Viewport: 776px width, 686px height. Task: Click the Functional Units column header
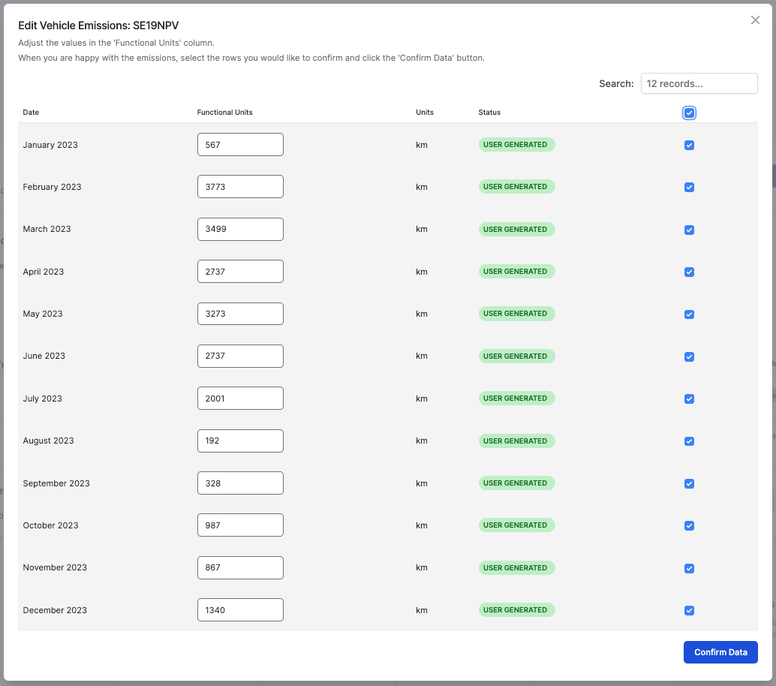pyautogui.click(x=224, y=113)
